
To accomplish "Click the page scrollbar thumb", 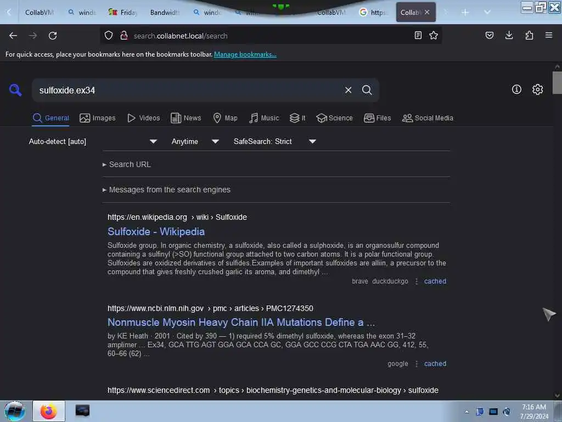I will point(557,82).
